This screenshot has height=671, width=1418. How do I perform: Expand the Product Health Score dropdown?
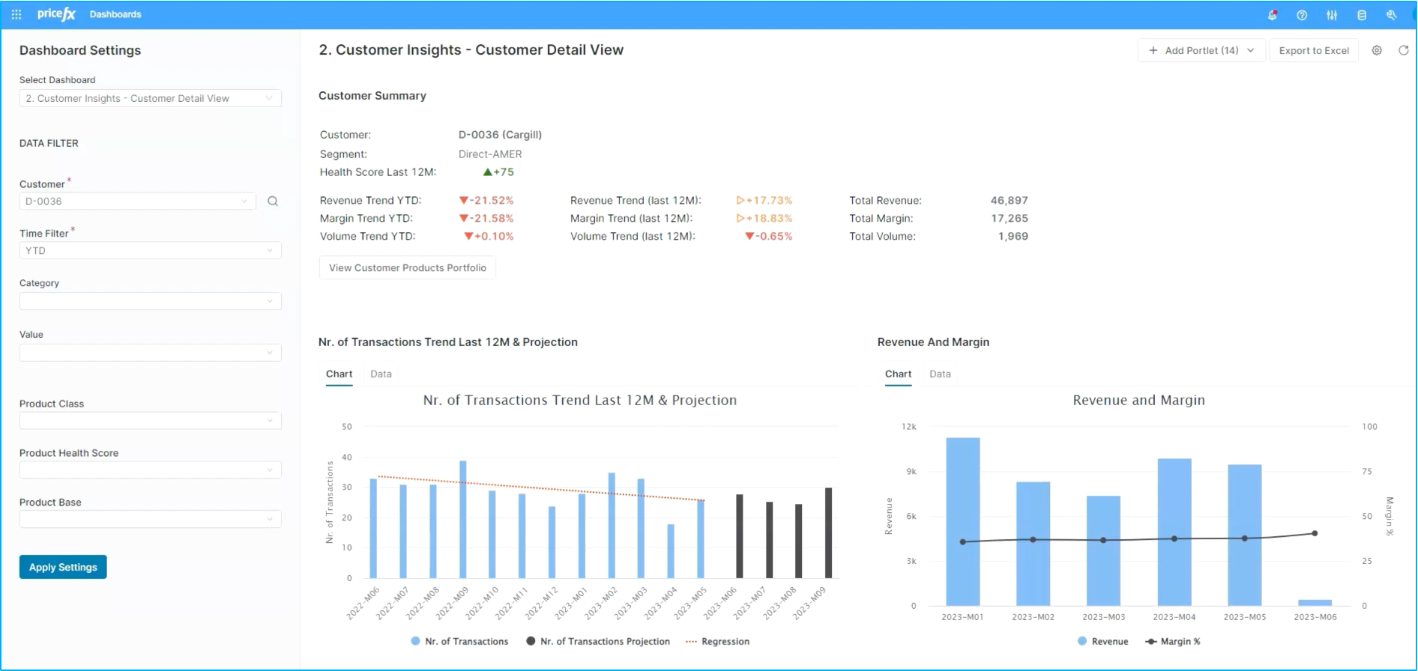[151, 470]
